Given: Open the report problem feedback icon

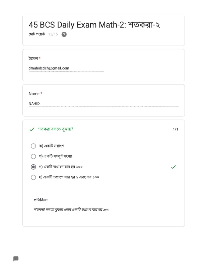Looking at the screenshot, I should pyautogui.click(x=16, y=259).
